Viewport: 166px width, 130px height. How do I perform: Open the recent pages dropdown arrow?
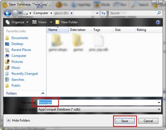pyautogui.click(x=21, y=13)
